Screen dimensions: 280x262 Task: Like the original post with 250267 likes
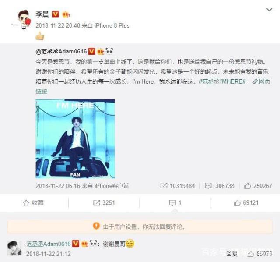[258, 186]
